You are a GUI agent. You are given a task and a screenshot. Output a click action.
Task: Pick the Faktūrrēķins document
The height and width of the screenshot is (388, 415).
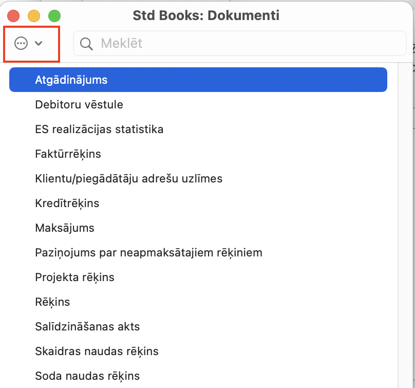(68, 154)
